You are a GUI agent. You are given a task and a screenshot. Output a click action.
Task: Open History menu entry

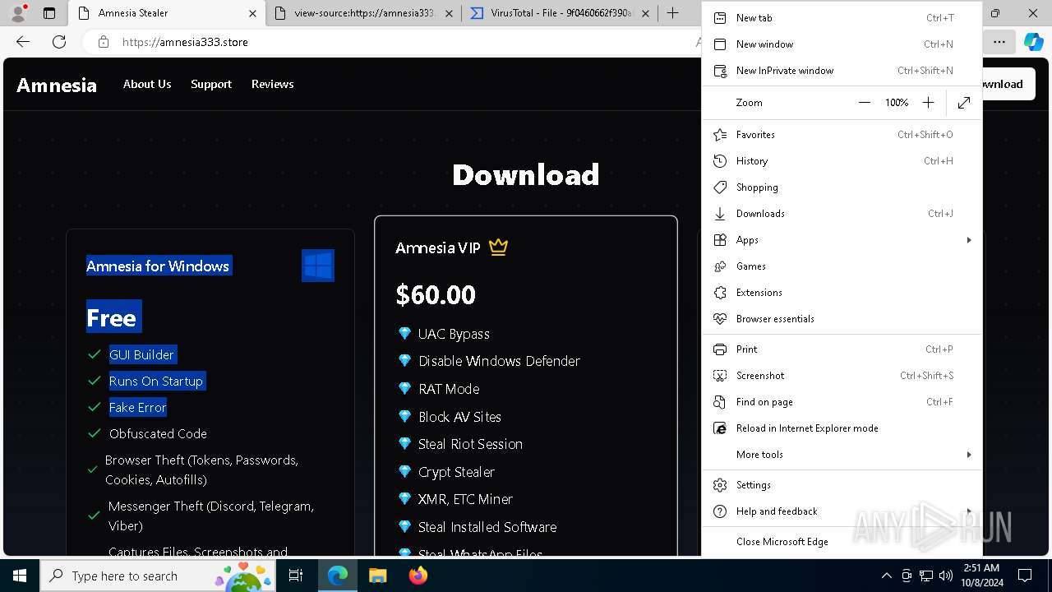[842, 161]
